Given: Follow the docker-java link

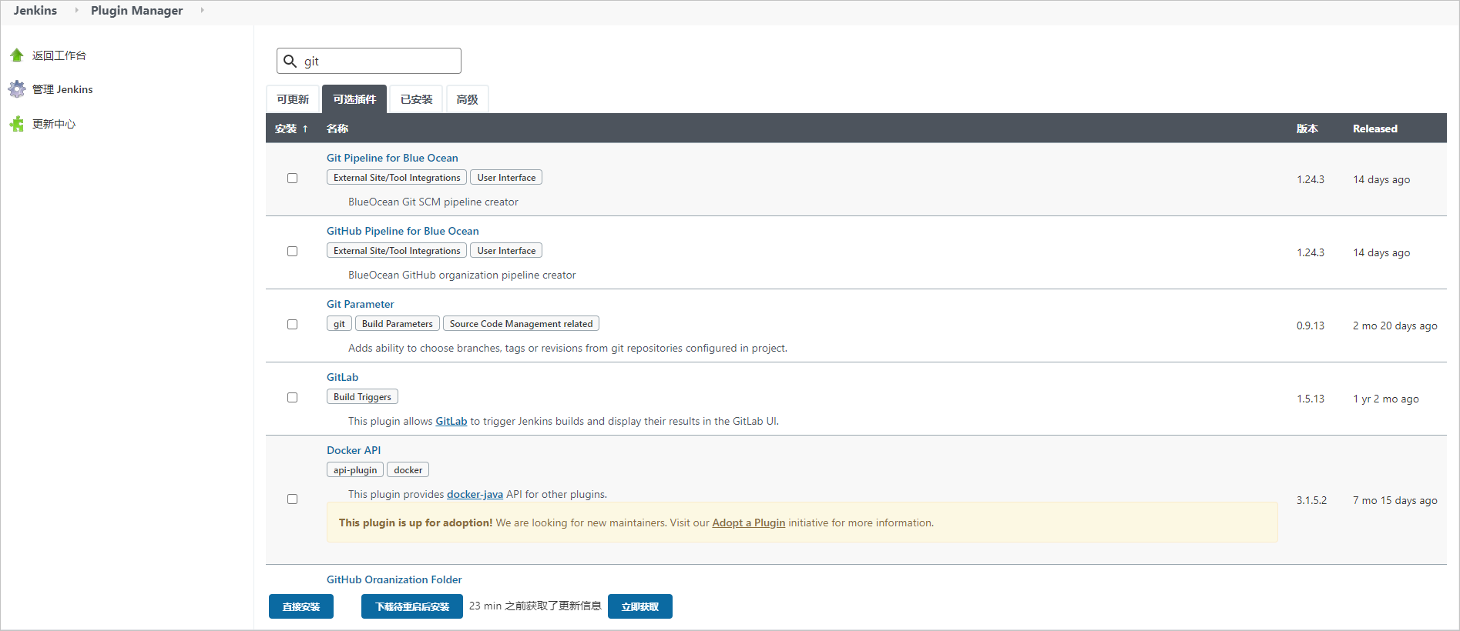Looking at the screenshot, I should 475,494.
